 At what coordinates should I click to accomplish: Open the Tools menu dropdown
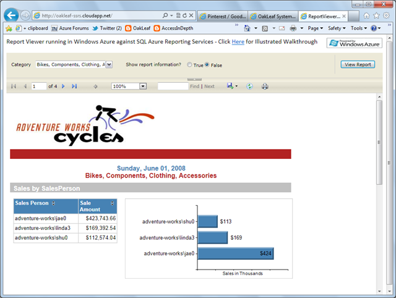(x=359, y=28)
